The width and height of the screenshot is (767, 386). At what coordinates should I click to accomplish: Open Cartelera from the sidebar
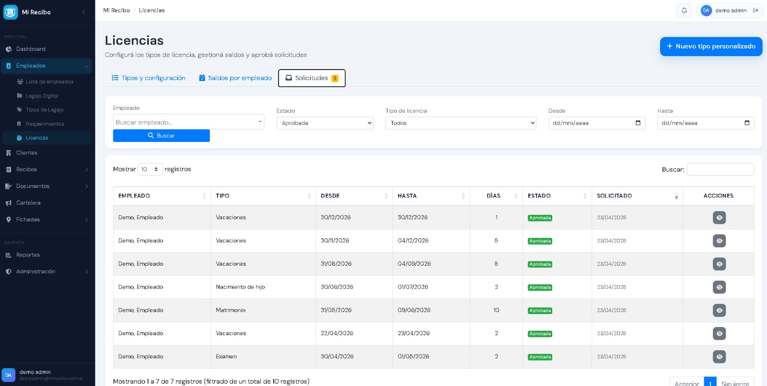28,203
